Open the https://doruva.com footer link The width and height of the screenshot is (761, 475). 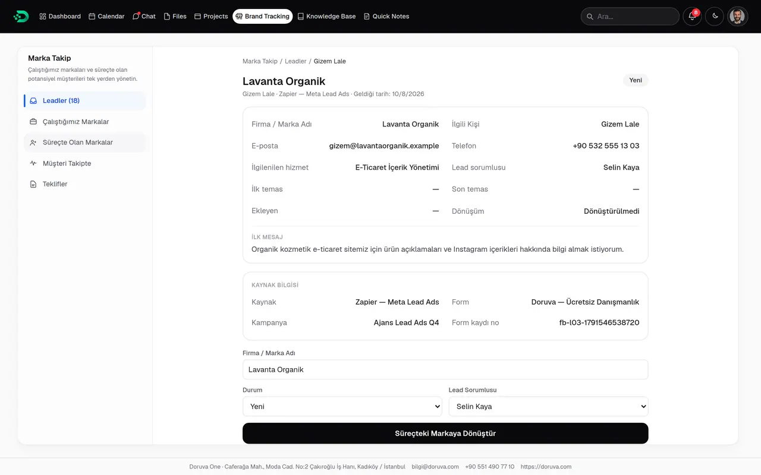point(546,467)
